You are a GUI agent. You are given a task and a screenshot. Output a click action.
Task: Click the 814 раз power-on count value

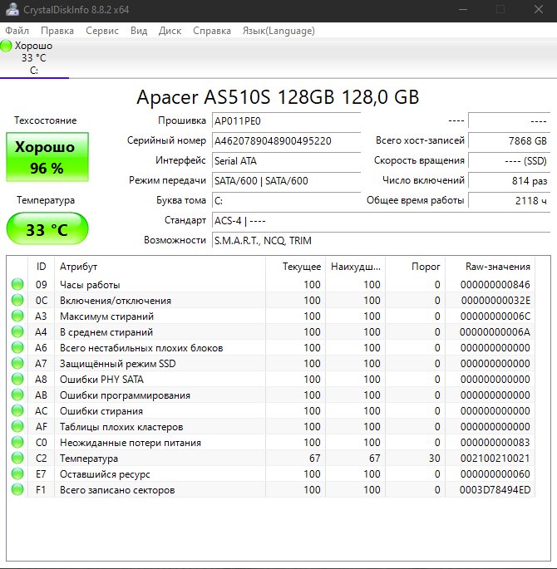coord(510,181)
